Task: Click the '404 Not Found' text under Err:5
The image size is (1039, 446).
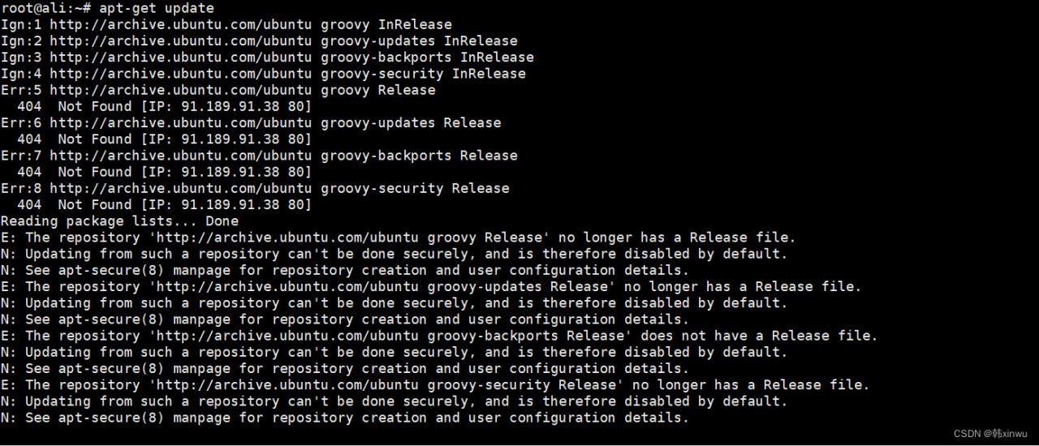Action: [74, 106]
